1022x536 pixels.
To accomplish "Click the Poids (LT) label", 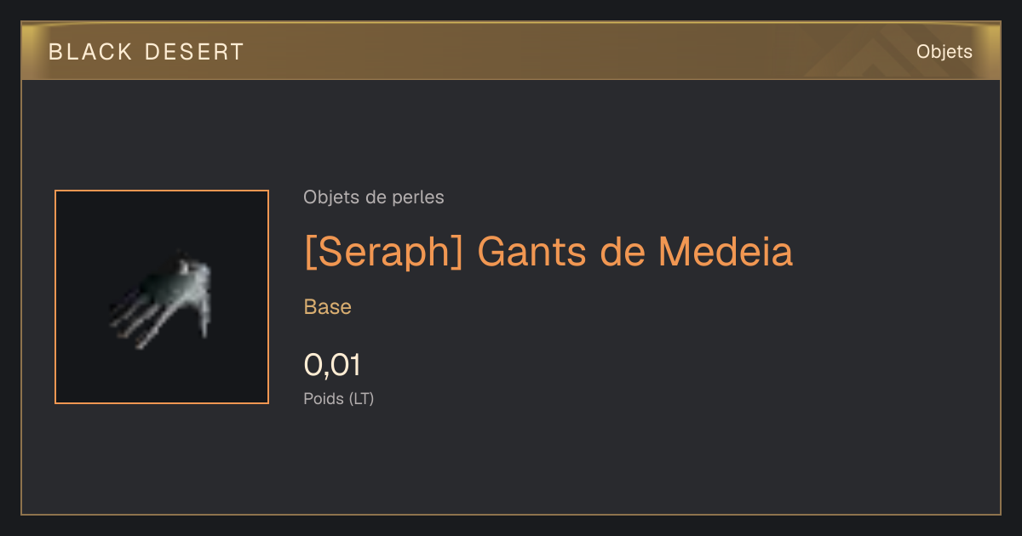I will click(x=339, y=398).
